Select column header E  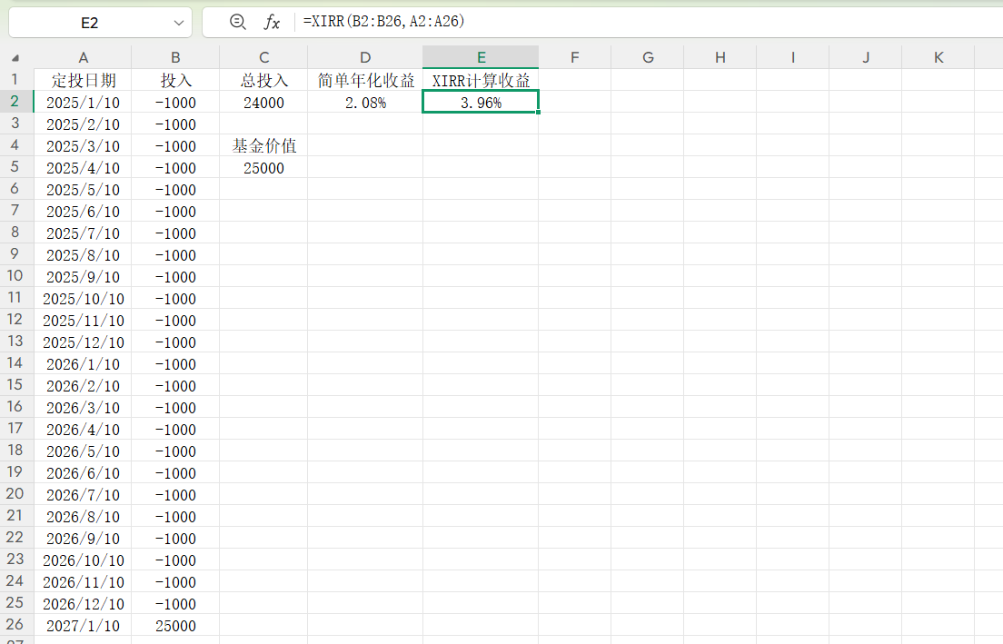(480, 56)
